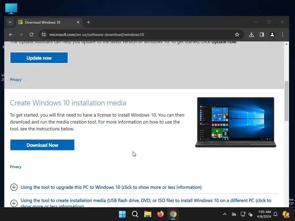
Task: Open Chrome three-dot menu
Action: point(283,35)
